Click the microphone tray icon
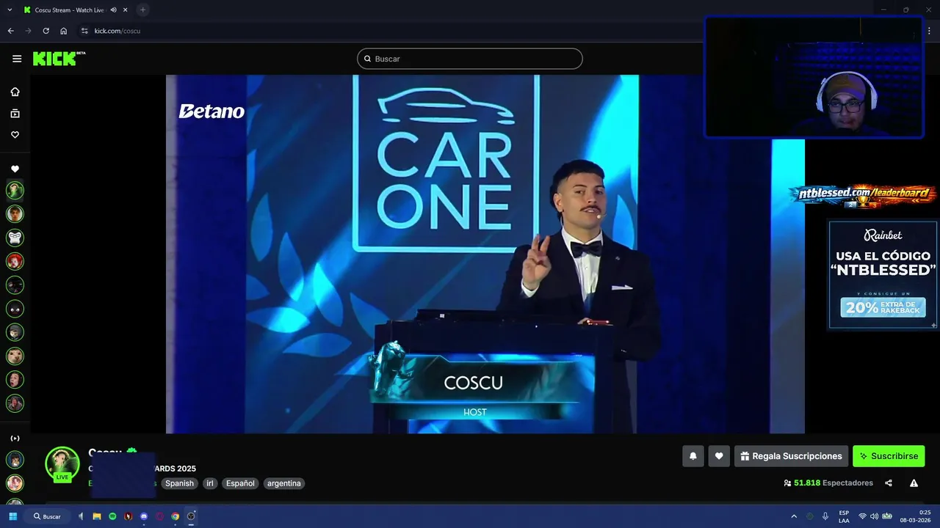Viewport: 940px width, 528px height. pos(825,516)
